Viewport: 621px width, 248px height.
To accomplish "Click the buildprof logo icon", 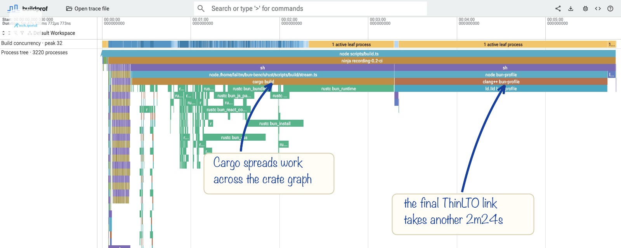I will [x=13, y=8].
